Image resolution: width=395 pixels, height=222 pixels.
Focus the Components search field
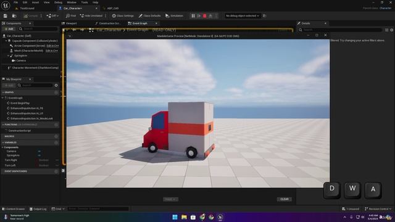click(38, 29)
